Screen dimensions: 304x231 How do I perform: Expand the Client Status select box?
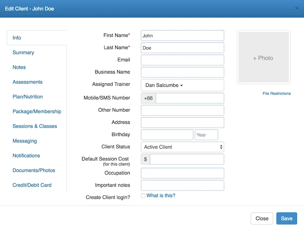pos(182,147)
